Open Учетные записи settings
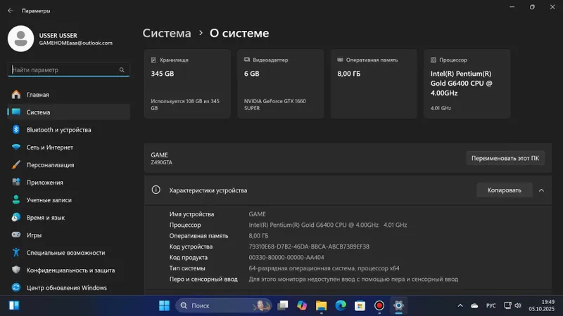 pos(68,200)
